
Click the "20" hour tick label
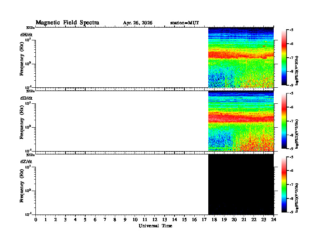234,219
